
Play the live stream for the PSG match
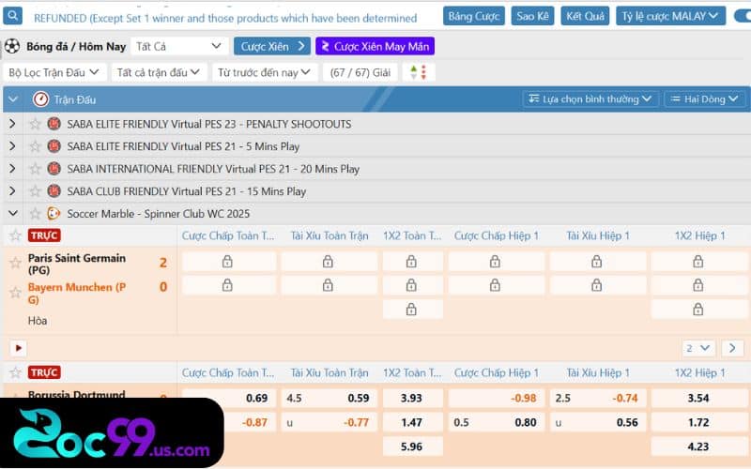coord(18,348)
